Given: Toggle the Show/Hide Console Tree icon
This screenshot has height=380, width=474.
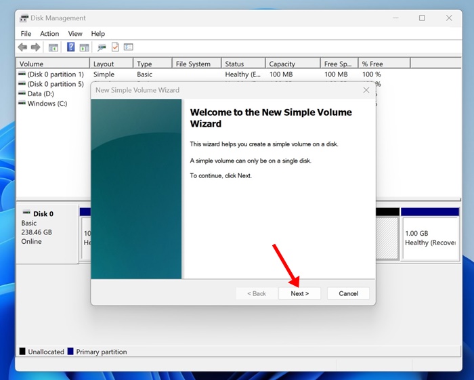Looking at the screenshot, I should point(53,47).
